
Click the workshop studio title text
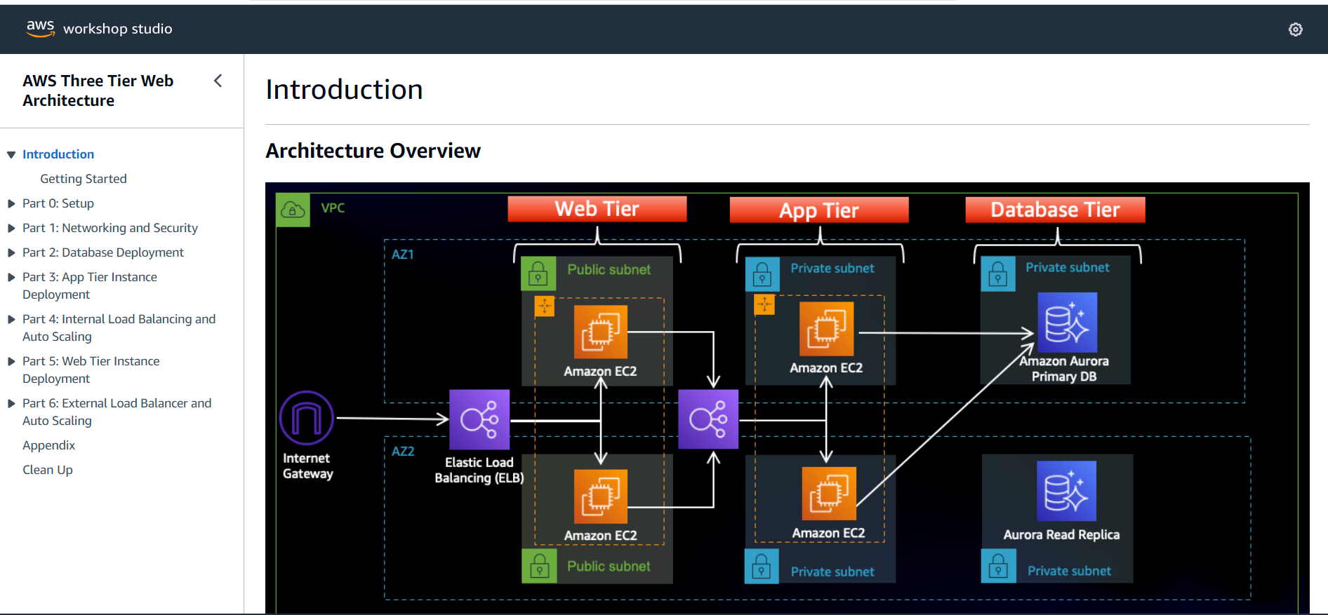point(118,29)
